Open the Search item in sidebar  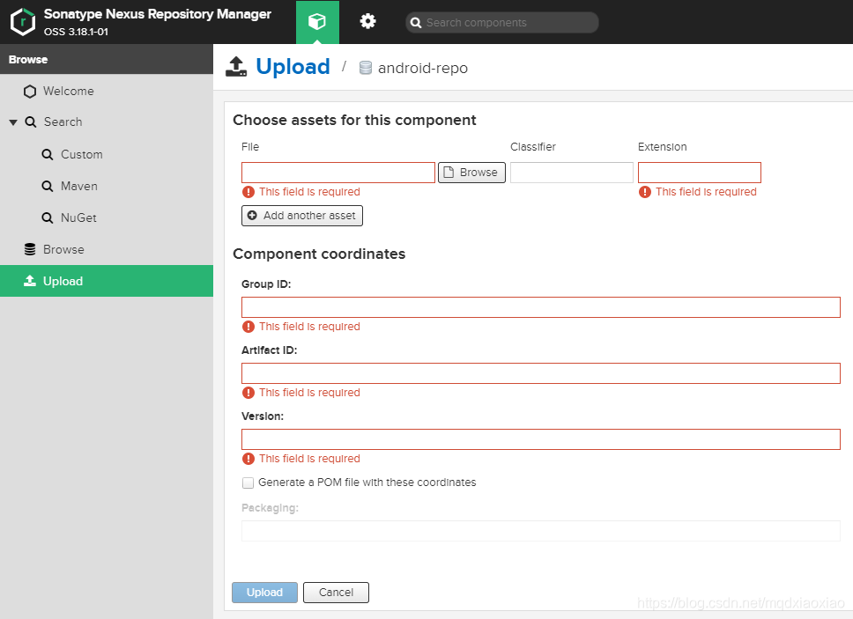pyautogui.click(x=107, y=122)
